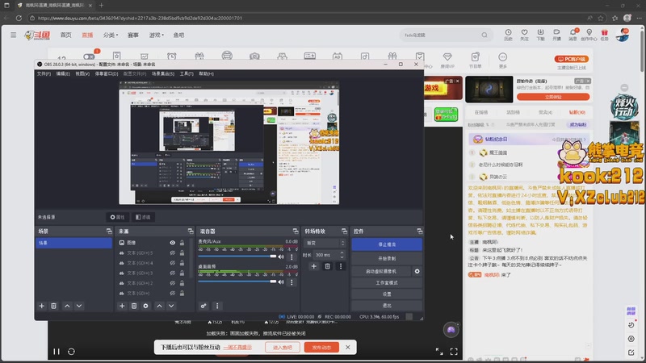The width and height of the screenshot is (646, 363).
Task: Open the 节目单 schedule icon
Action: 475,60
